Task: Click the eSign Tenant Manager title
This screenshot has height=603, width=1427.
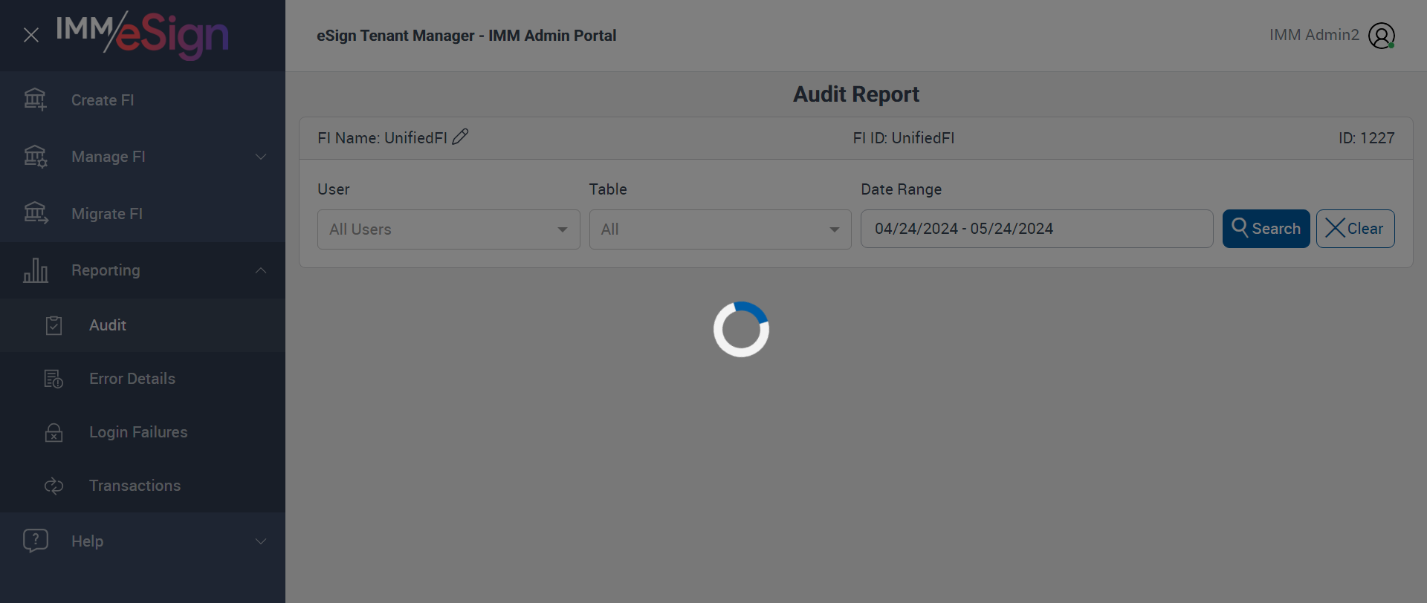Action: [x=467, y=36]
